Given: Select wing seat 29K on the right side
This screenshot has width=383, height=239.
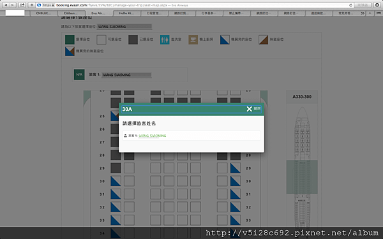Looking at the screenshot, I should 236,168.
